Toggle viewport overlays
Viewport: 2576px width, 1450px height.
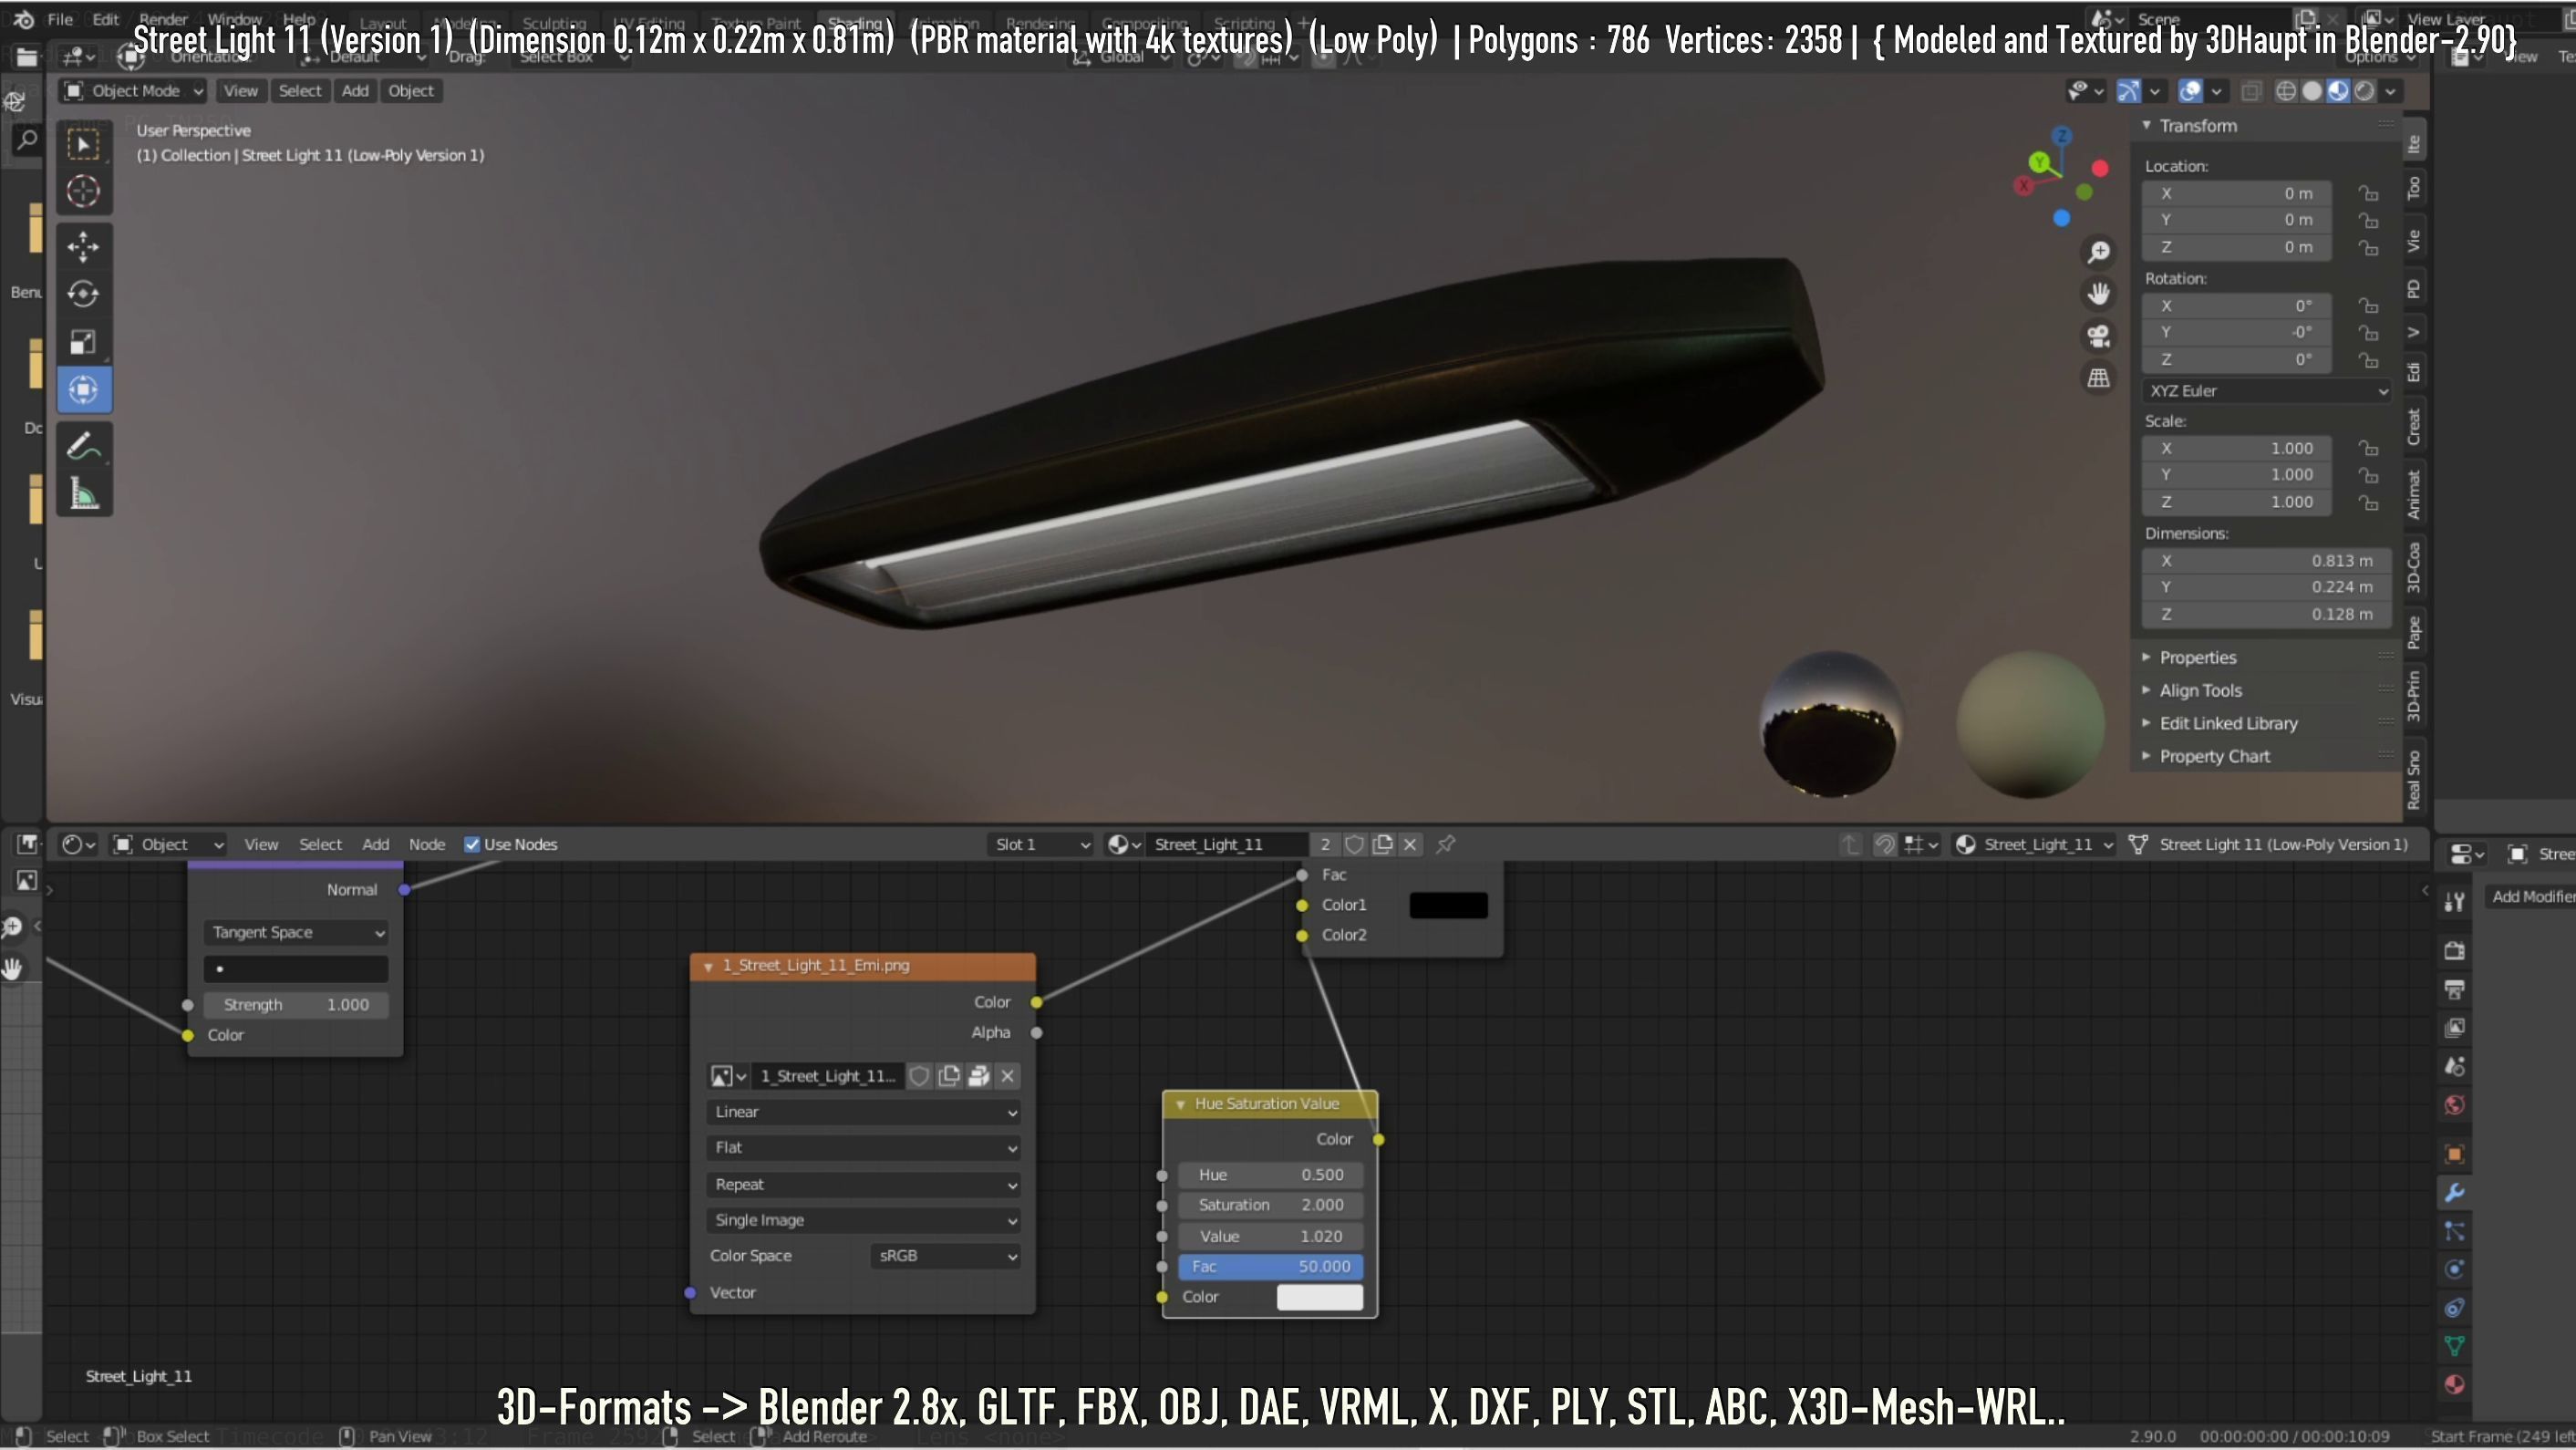2190,91
